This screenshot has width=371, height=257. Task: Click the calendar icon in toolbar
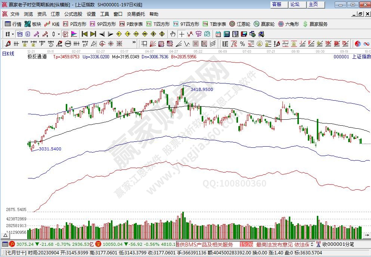[219, 34]
